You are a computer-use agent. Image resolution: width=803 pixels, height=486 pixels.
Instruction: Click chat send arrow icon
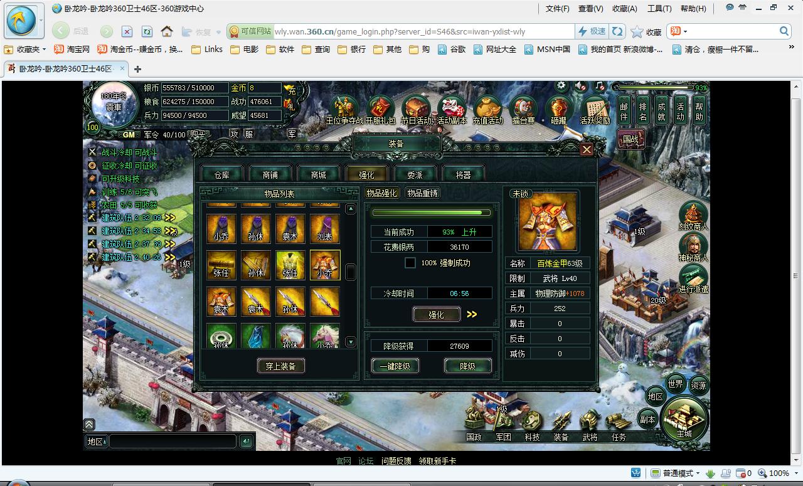tap(246, 441)
